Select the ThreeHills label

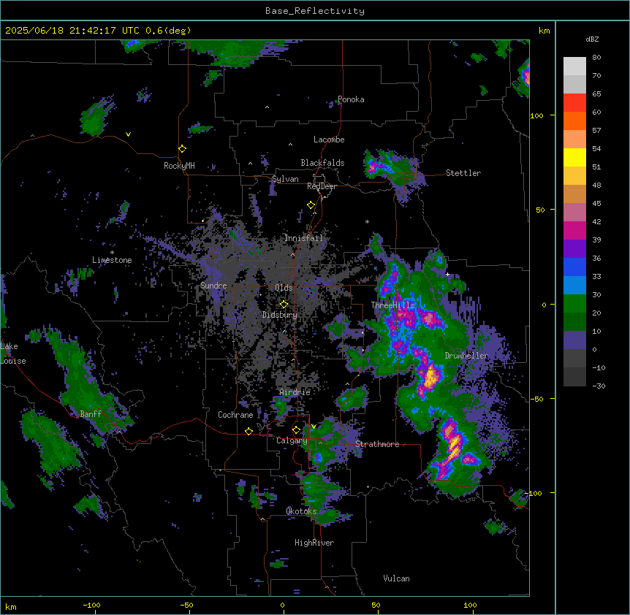tap(392, 305)
